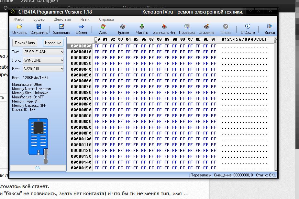This screenshot has width=299, height=199.
Task: Click the Сохранить (Save) floppy icon
Action: [x=39, y=27]
